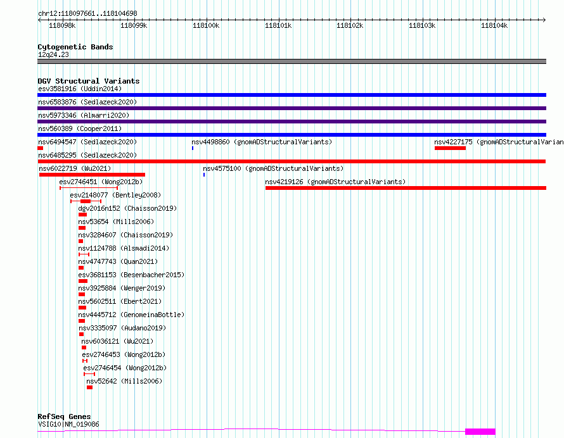This screenshot has width=564, height=438.
Task: Click the 118103k ruler tick label
Action: pyautogui.click(x=422, y=25)
